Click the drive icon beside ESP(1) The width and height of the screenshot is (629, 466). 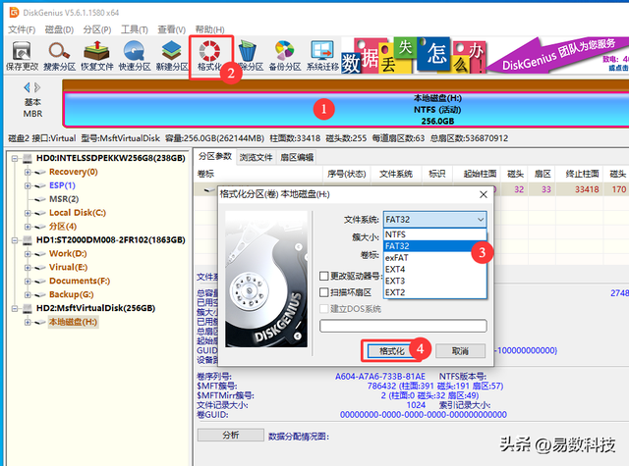39,185
